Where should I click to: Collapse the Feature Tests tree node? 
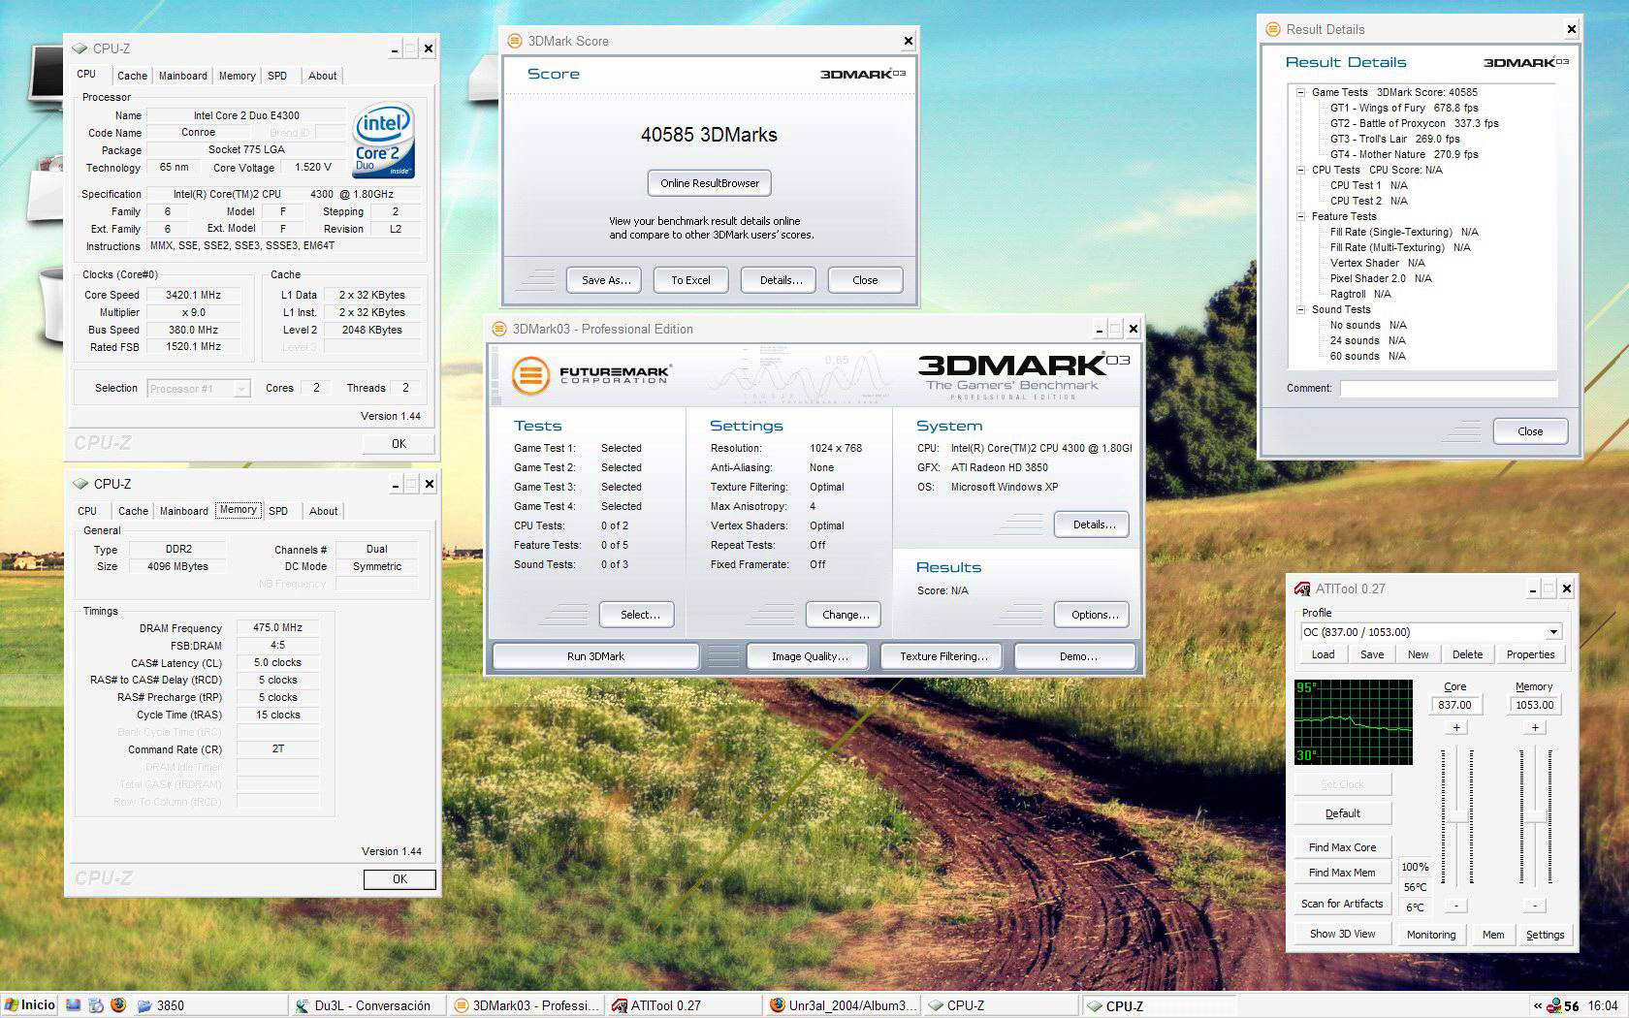pyautogui.click(x=1300, y=216)
